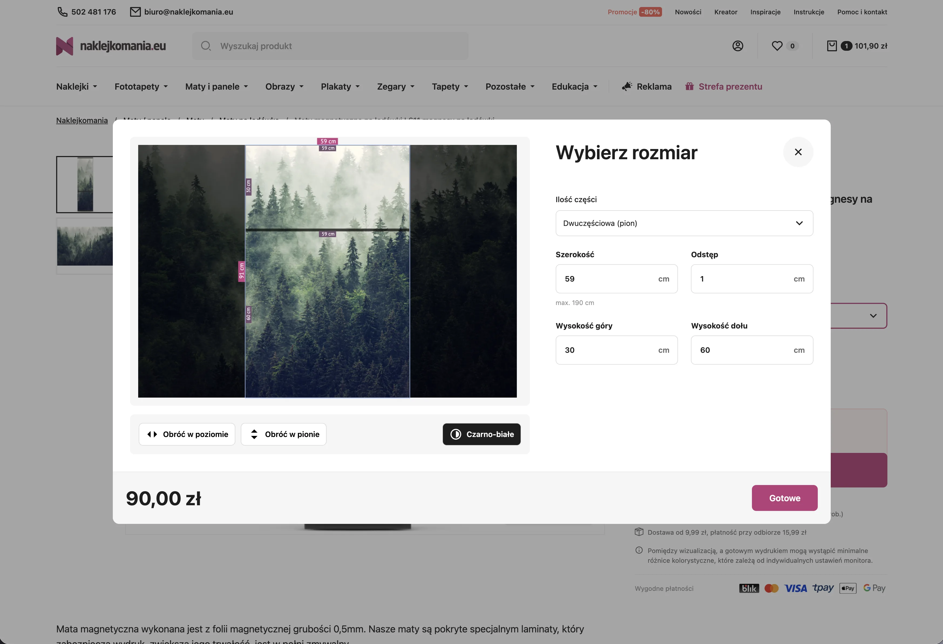
Task: Expand the Edukacja menu
Action: pyautogui.click(x=574, y=86)
